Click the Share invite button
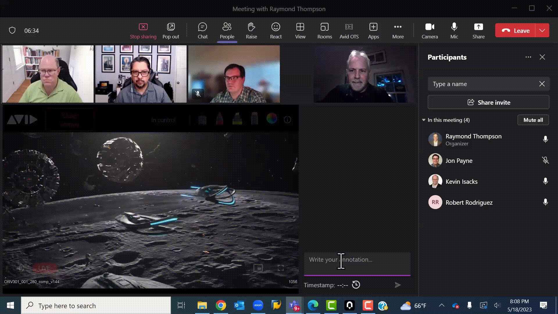 point(489,102)
